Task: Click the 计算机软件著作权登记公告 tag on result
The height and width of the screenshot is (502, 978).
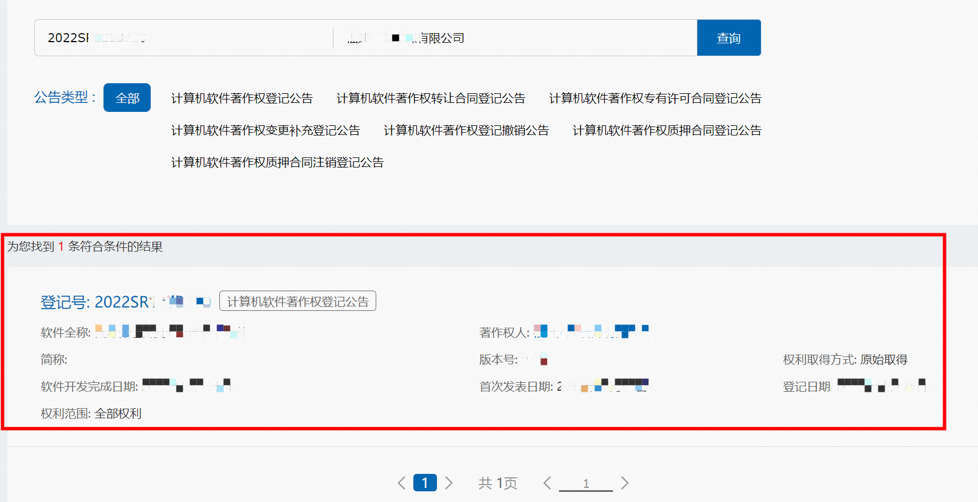Action: 298,301
